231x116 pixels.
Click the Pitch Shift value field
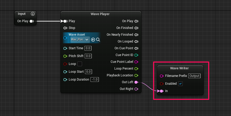point(88,56)
